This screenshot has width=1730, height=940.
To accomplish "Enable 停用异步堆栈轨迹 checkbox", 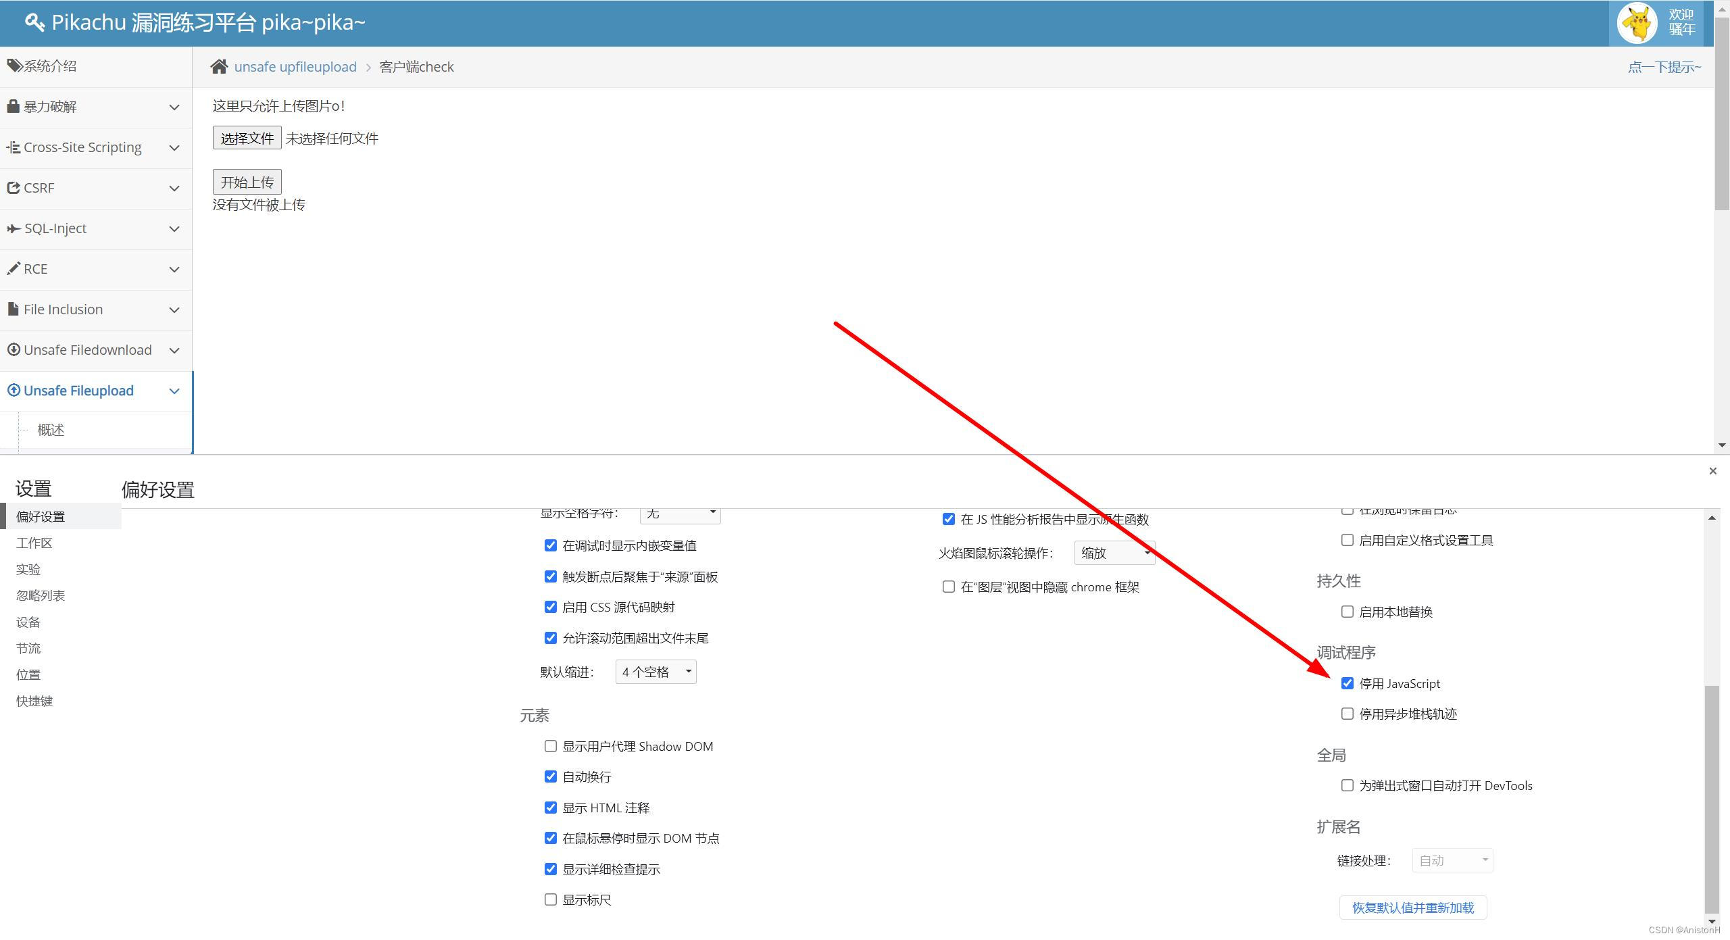I will pyautogui.click(x=1348, y=714).
